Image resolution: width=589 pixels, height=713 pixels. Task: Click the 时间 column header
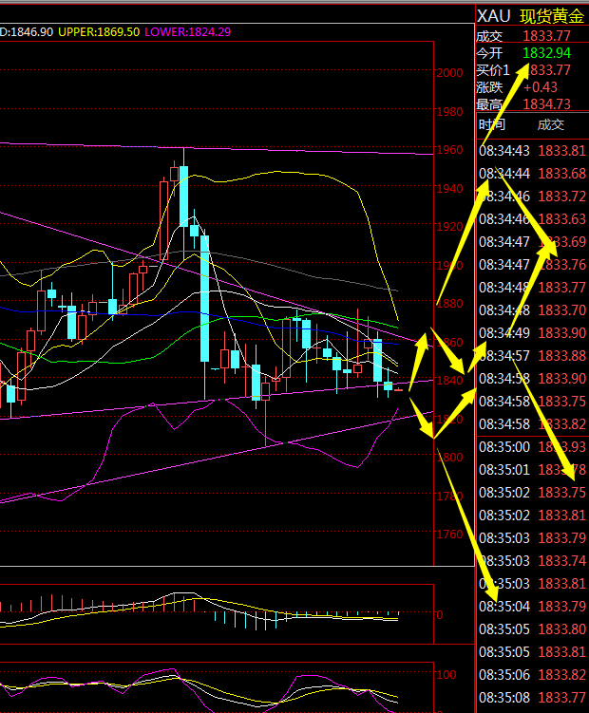[492, 124]
